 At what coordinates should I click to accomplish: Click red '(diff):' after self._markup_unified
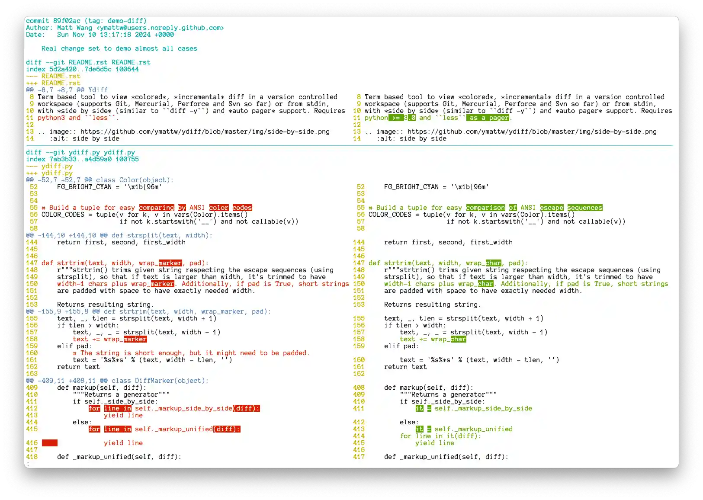(x=227, y=429)
